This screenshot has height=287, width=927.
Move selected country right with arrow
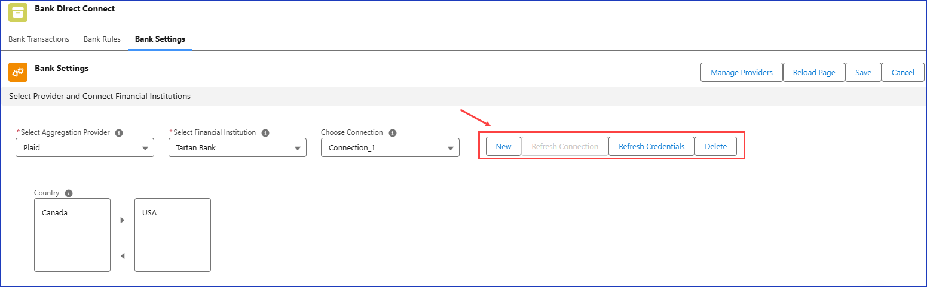pyautogui.click(x=123, y=220)
